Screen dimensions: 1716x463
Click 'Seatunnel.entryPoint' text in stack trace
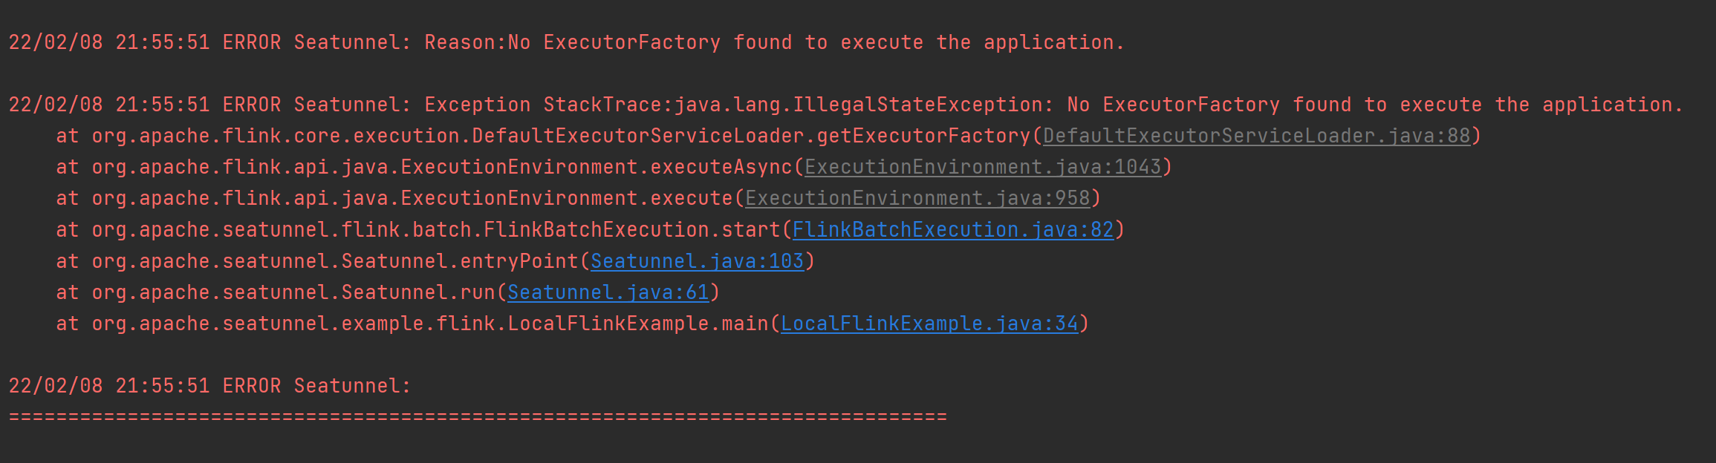click(460, 261)
